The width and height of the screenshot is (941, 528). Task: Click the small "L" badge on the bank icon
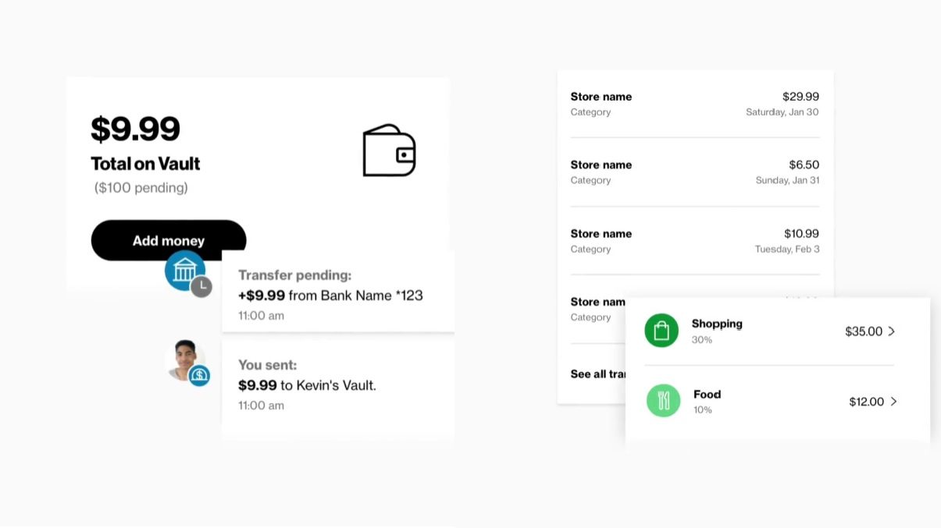tap(201, 286)
